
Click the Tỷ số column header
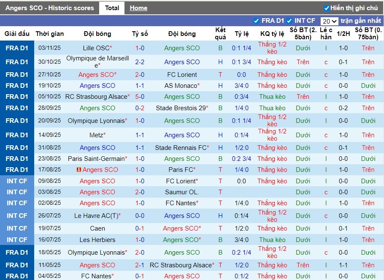tap(140, 34)
